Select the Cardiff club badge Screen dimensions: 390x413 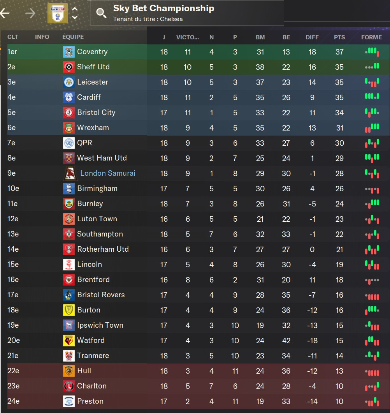[x=69, y=97]
